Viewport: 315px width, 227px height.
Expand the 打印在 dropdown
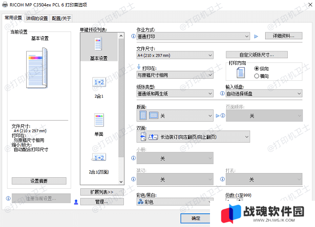click(x=175, y=75)
